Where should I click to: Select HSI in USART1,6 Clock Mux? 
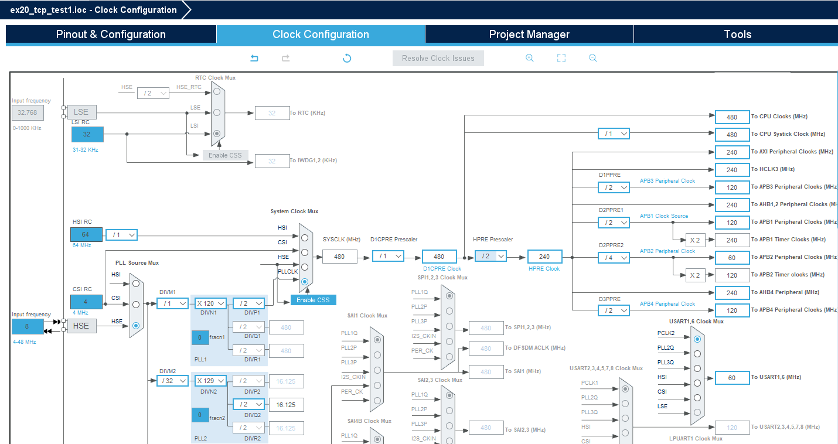[697, 383]
